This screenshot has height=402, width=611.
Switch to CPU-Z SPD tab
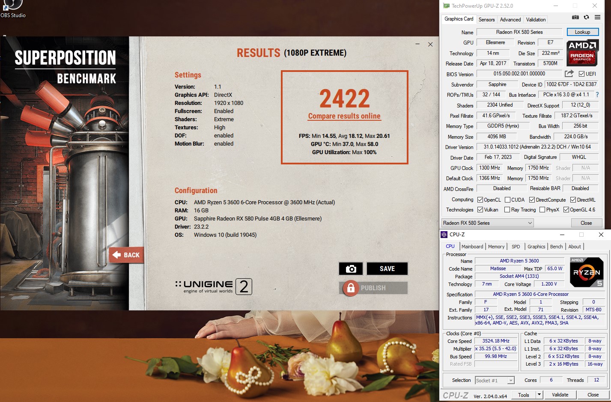click(x=516, y=247)
